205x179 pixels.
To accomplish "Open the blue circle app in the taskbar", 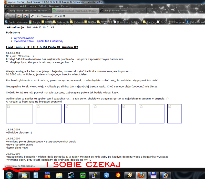I will (106, 175).
